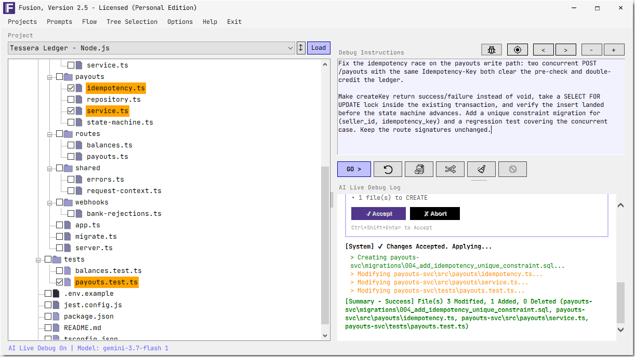Click the GO > button

point(354,169)
